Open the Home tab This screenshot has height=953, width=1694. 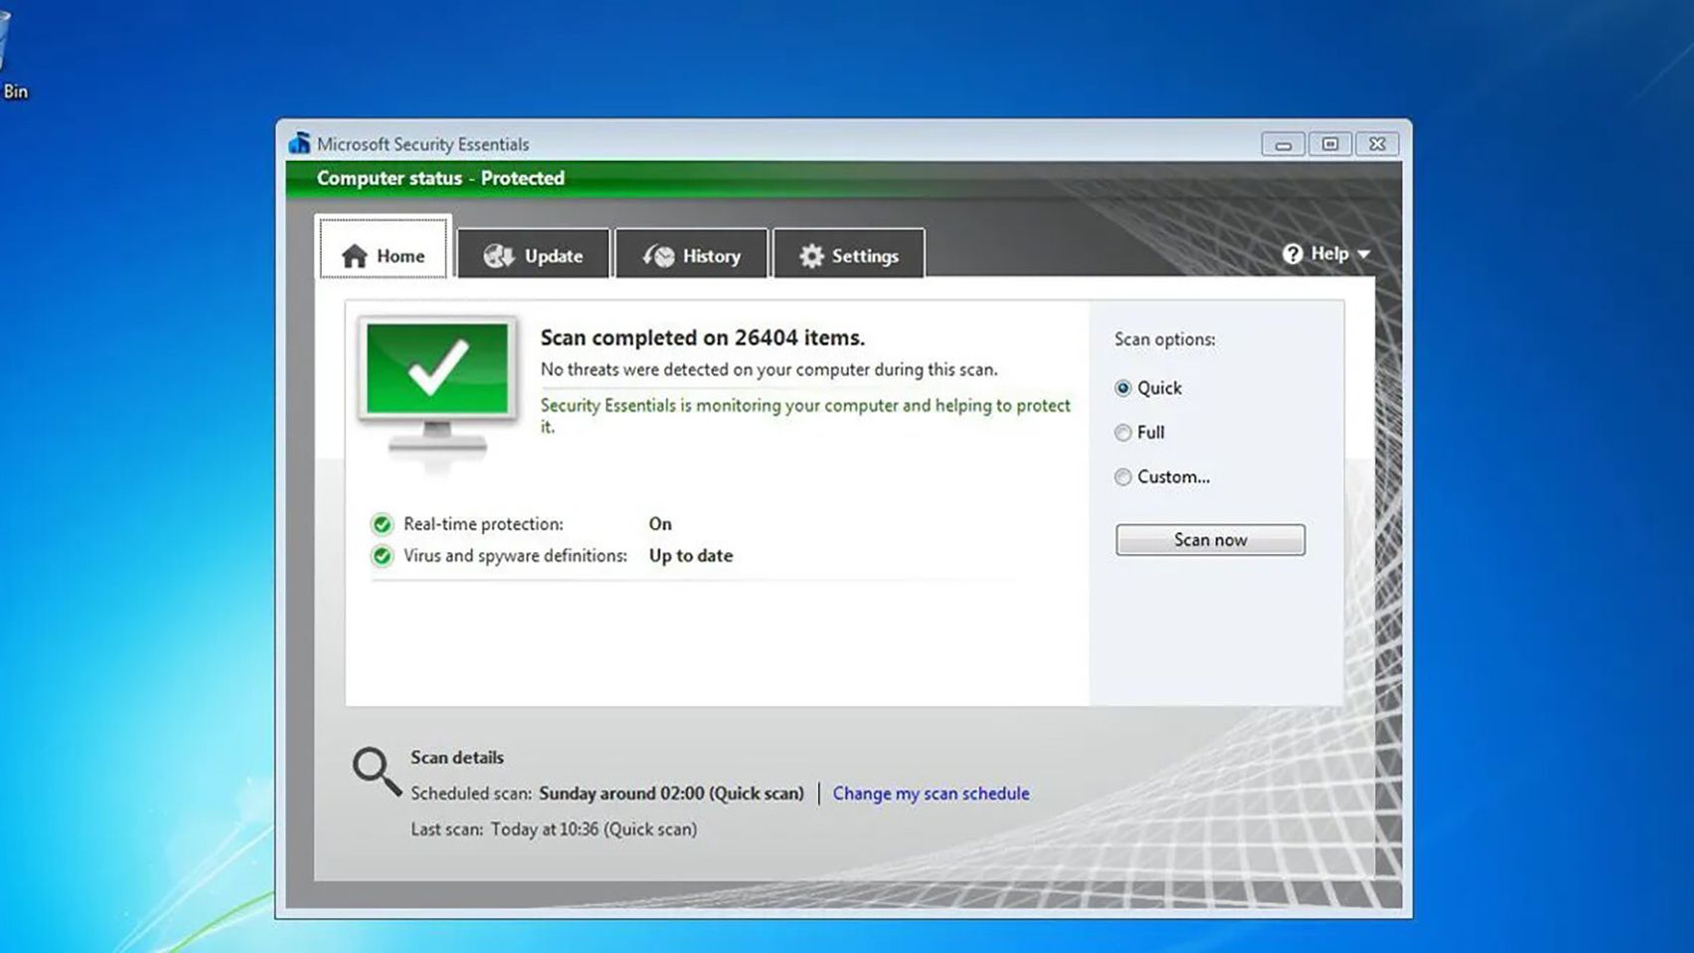point(383,247)
